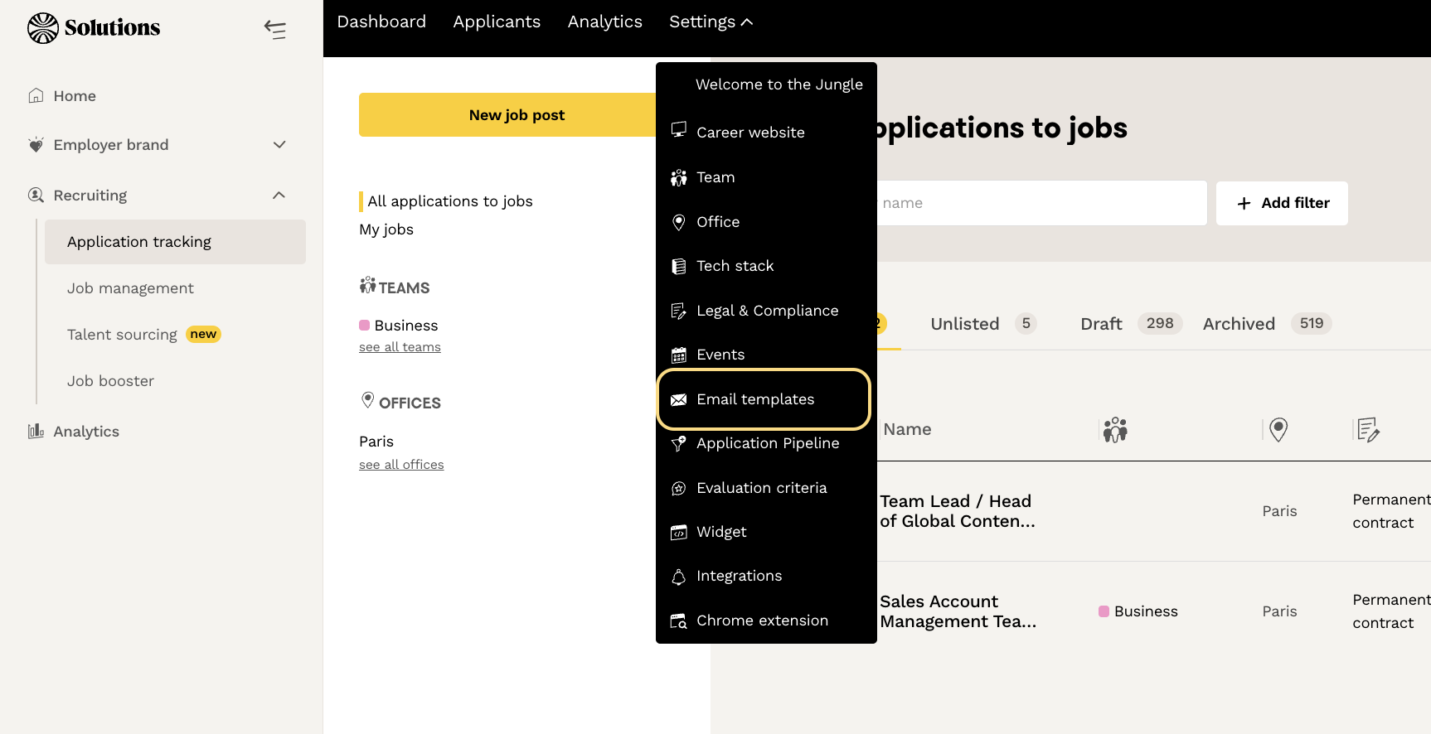
Task: Collapse the sidebar with the arrow icon
Action: tap(275, 30)
